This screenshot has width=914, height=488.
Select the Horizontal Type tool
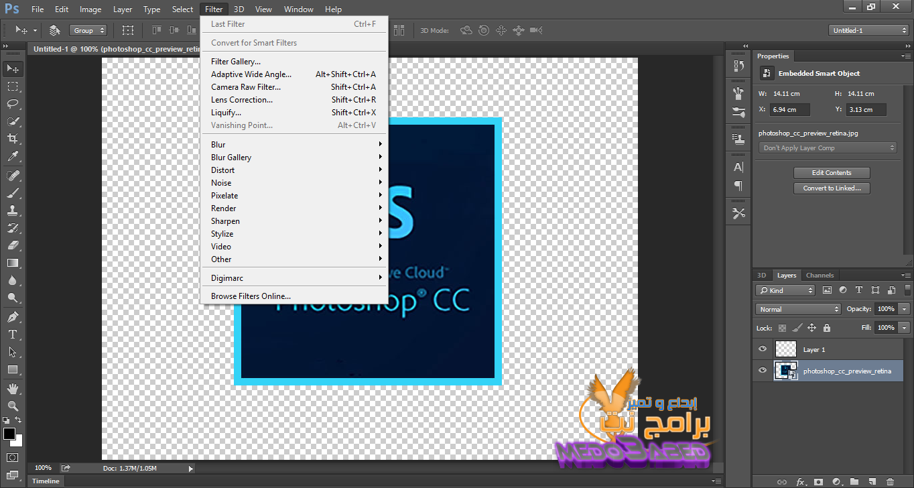[13, 334]
